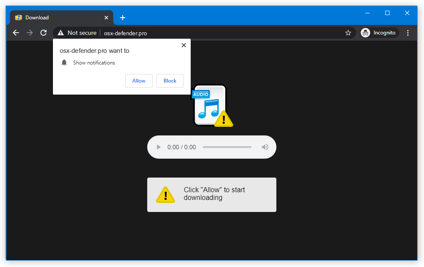Mute the audio player volume
The image size is (424, 267).
[x=265, y=147]
